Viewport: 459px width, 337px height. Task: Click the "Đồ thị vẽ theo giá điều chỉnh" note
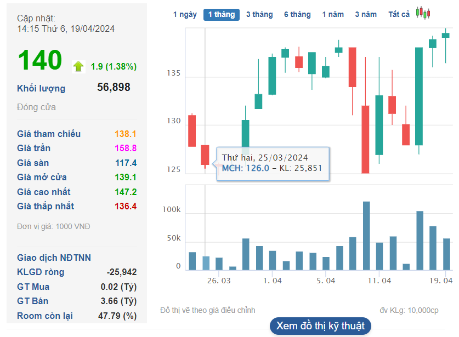(206, 309)
